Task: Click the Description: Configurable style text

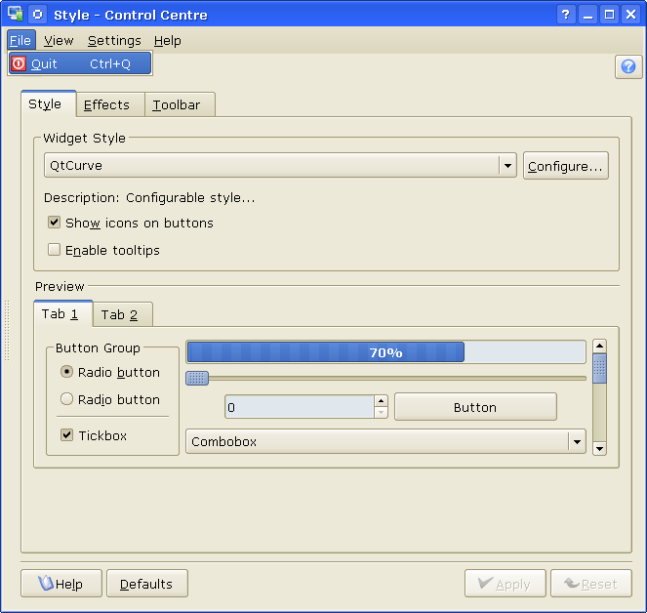Action: 149,198
